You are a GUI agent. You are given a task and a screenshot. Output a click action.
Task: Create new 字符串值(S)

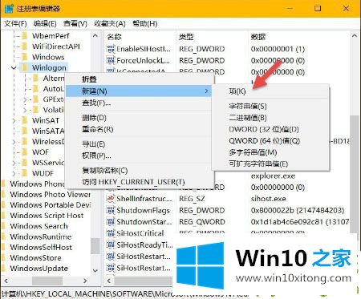248,107
